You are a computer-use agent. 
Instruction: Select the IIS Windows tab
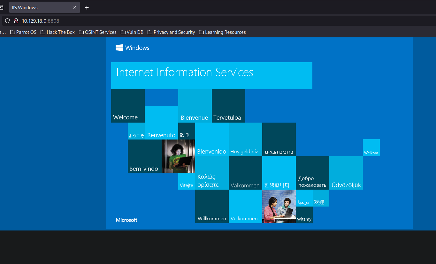coord(44,7)
